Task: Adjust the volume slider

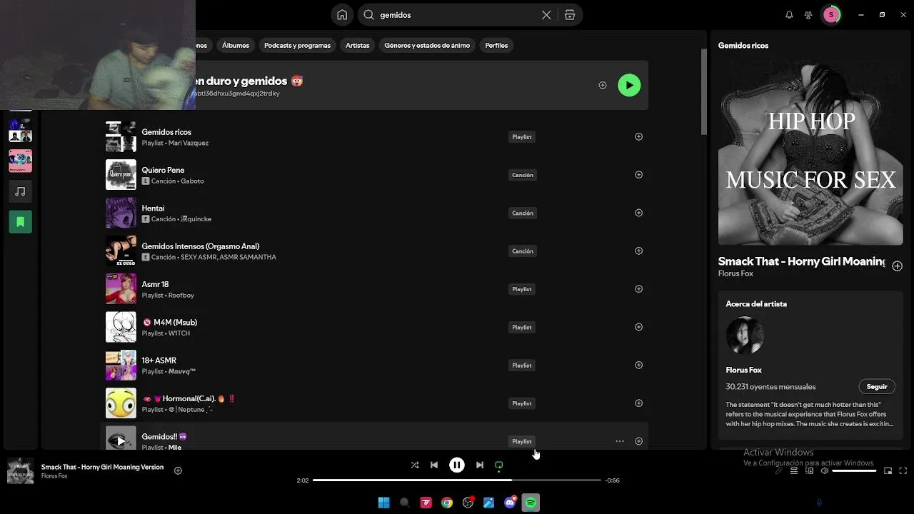Action: pyautogui.click(x=854, y=471)
